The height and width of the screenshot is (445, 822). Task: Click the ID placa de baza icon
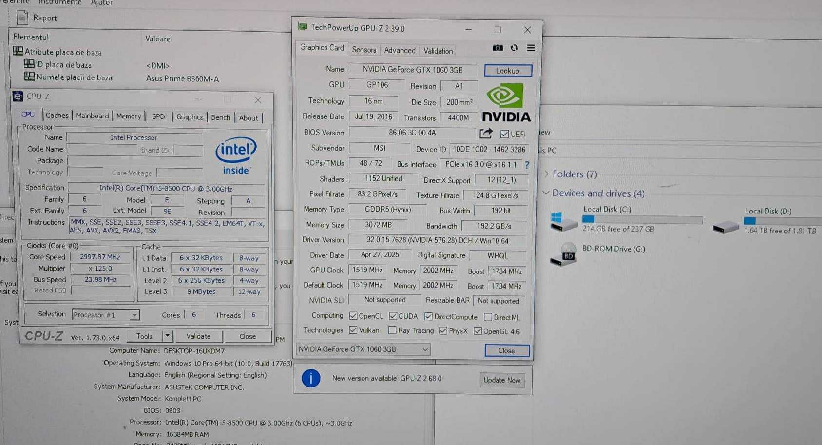click(x=29, y=64)
